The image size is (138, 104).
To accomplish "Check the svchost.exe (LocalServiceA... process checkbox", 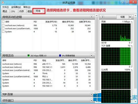I will pyautogui.click(x=3, y=28).
